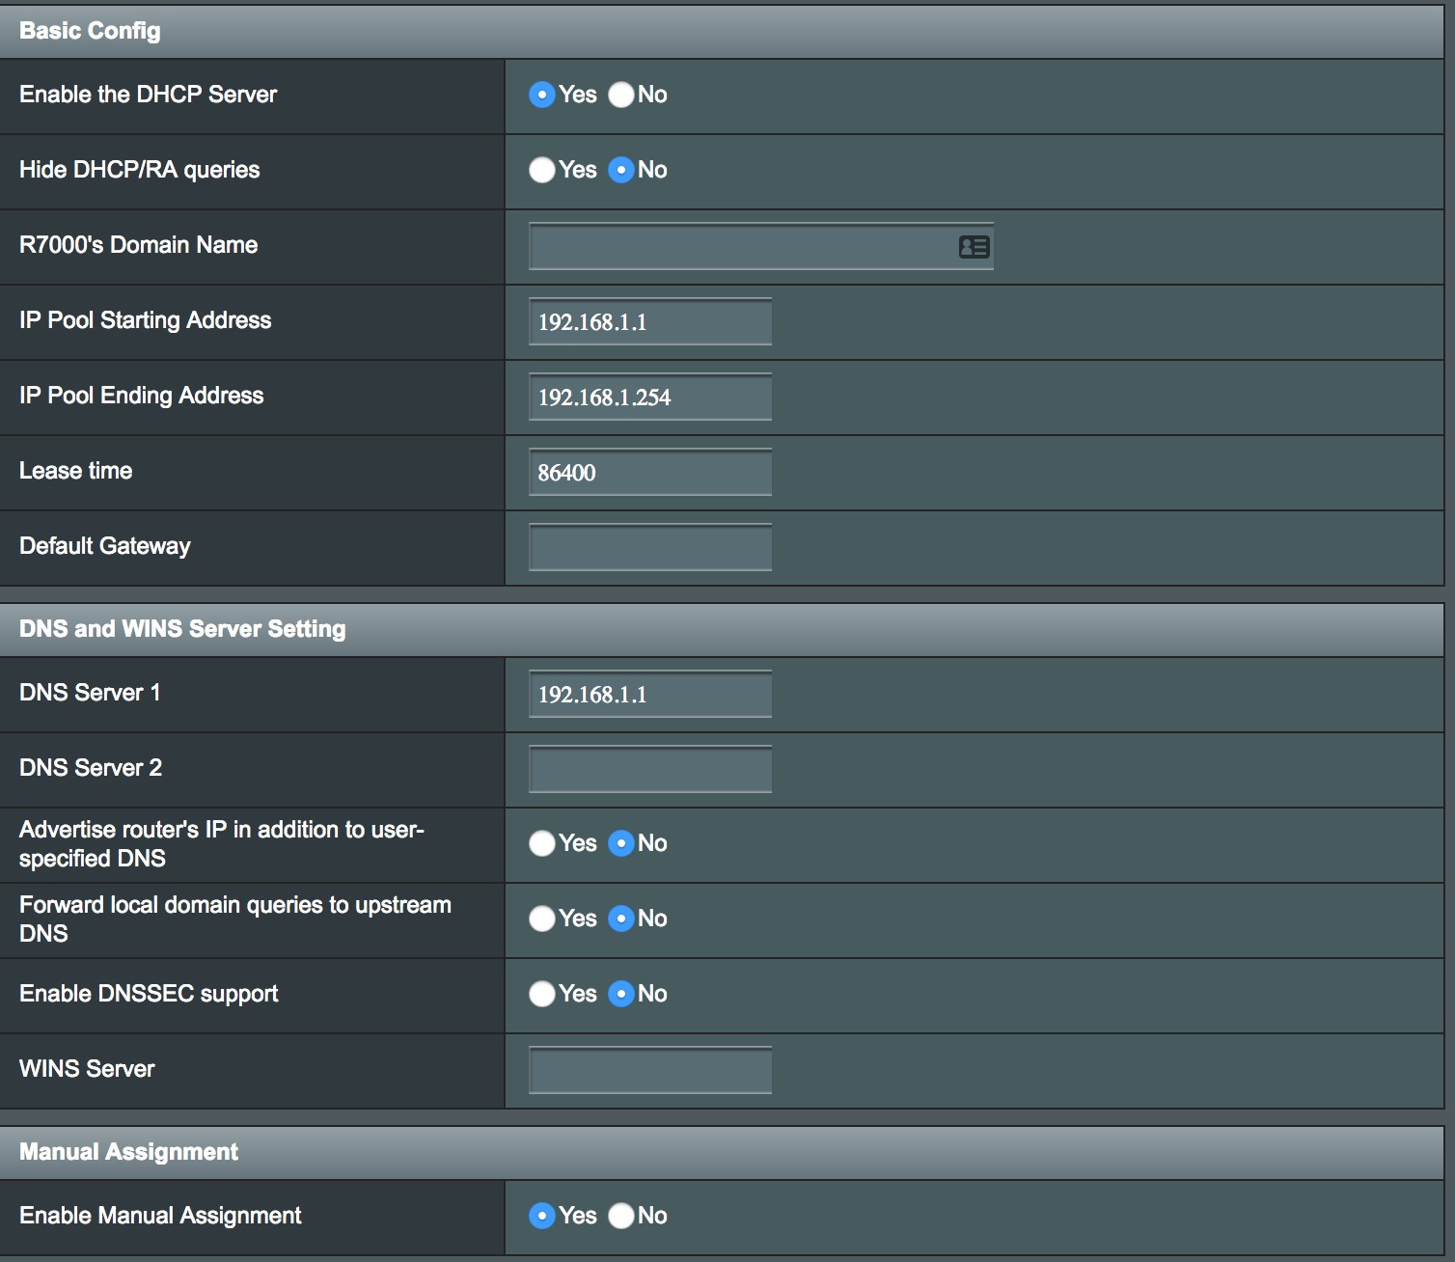Click the contact card icon in Domain Name field

click(974, 247)
